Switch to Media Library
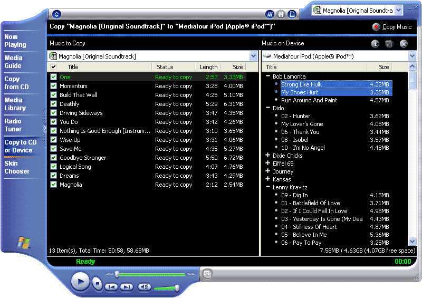The height and width of the screenshot is (298, 422). click(x=15, y=104)
